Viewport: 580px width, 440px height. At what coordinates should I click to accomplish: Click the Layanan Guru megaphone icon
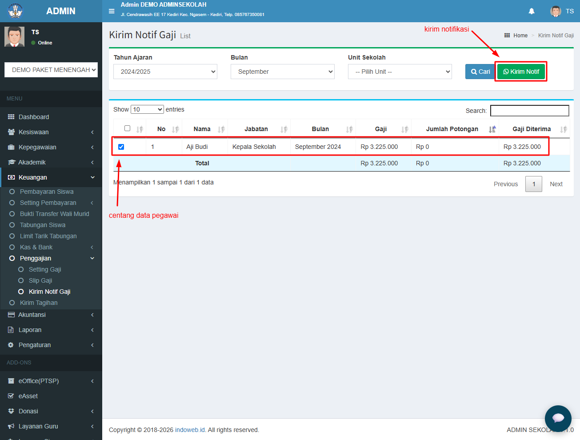(x=11, y=426)
